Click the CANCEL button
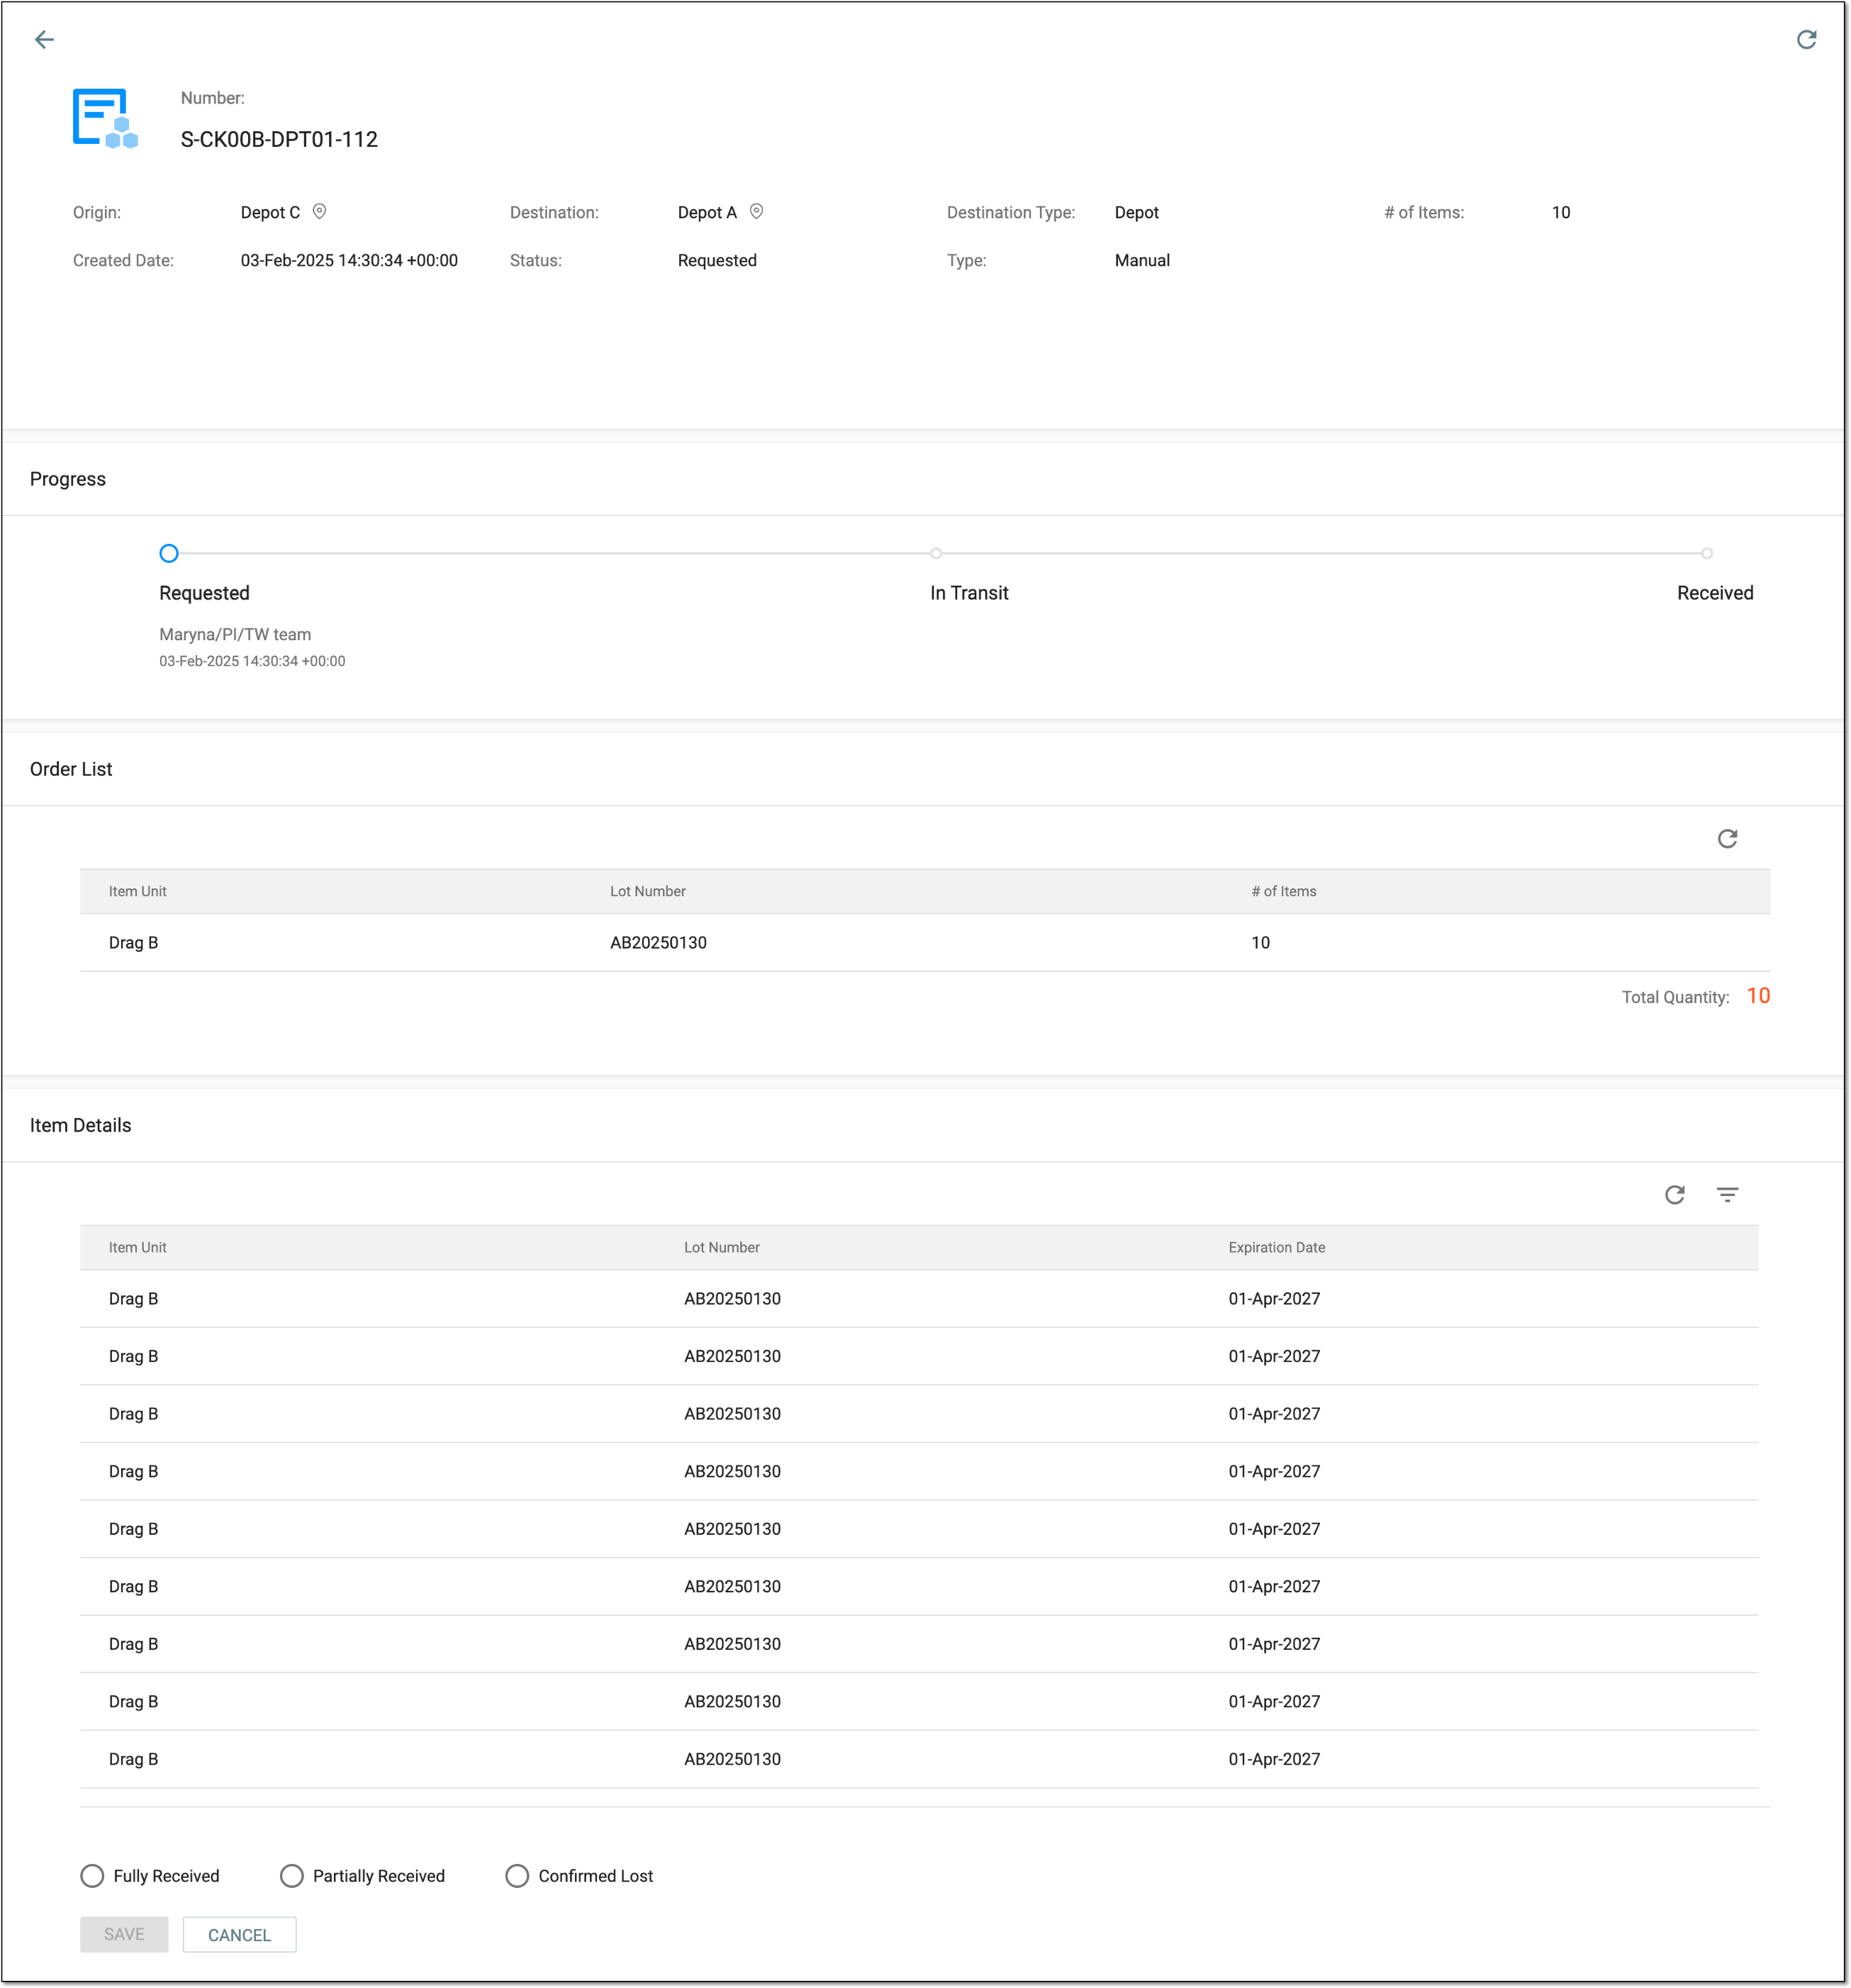 [x=239, y=1934]
